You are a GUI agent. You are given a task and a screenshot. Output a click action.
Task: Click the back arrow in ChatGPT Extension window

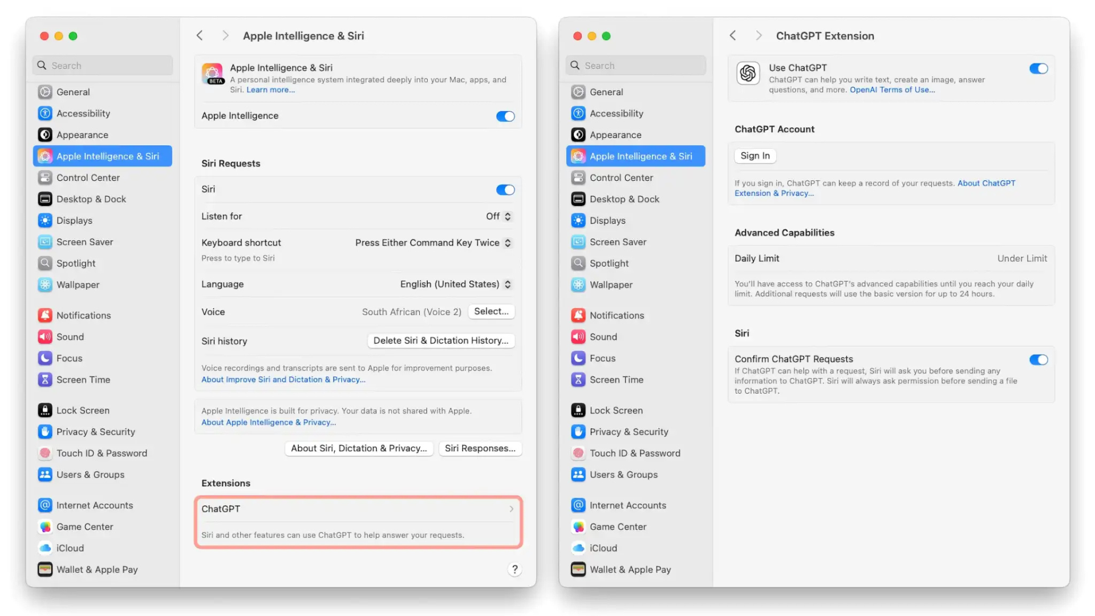point(733,35)
